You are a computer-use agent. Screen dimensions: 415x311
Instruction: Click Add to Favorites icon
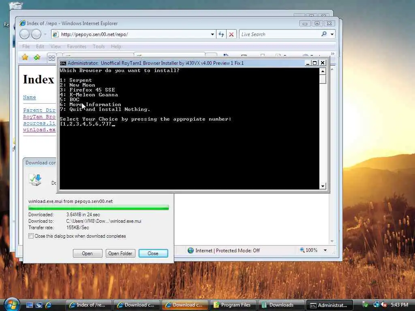point(37,57)
